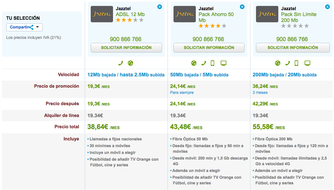Click landline phone icon under Pack Sin Límite
334x190 pixels.
(288, 63)
